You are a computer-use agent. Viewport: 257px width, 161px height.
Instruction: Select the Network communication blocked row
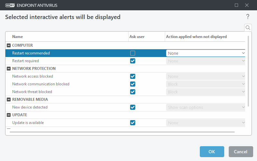click(125, 84)
